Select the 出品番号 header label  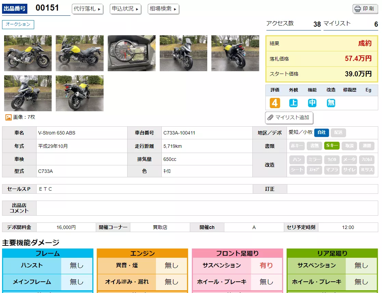click(x=15, y=9)
